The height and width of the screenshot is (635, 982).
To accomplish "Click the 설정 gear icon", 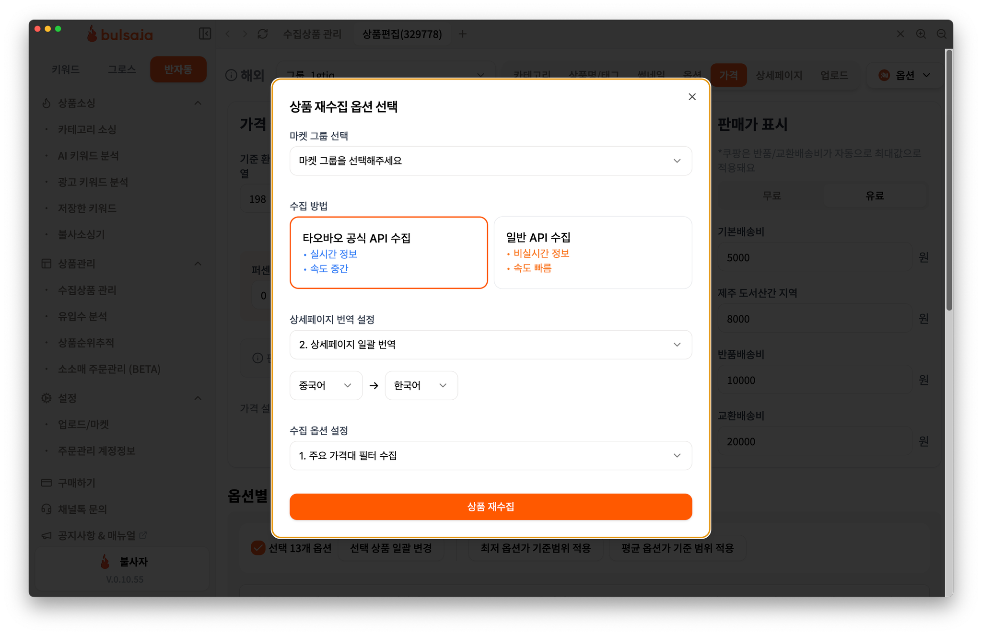I will coord(47,398).
